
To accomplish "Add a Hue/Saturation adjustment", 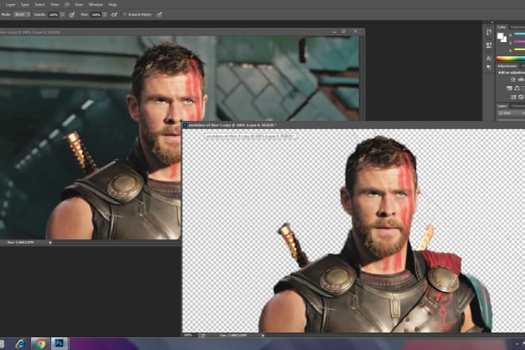I will coord(509,88).
